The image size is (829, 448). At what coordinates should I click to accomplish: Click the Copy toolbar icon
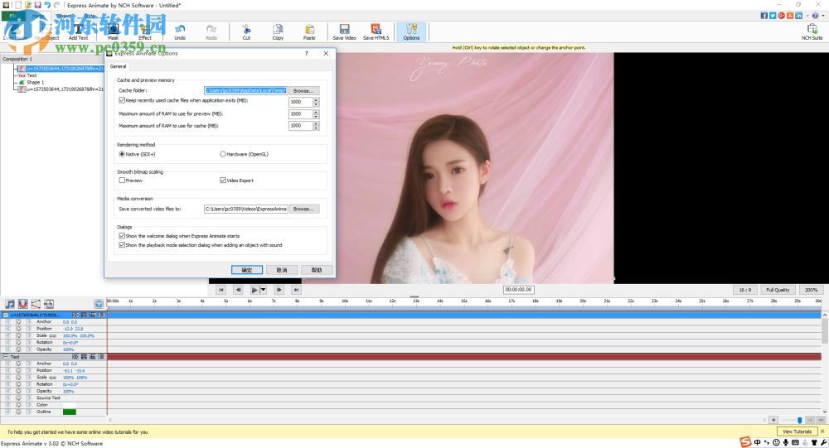click(x=278, y=31)
